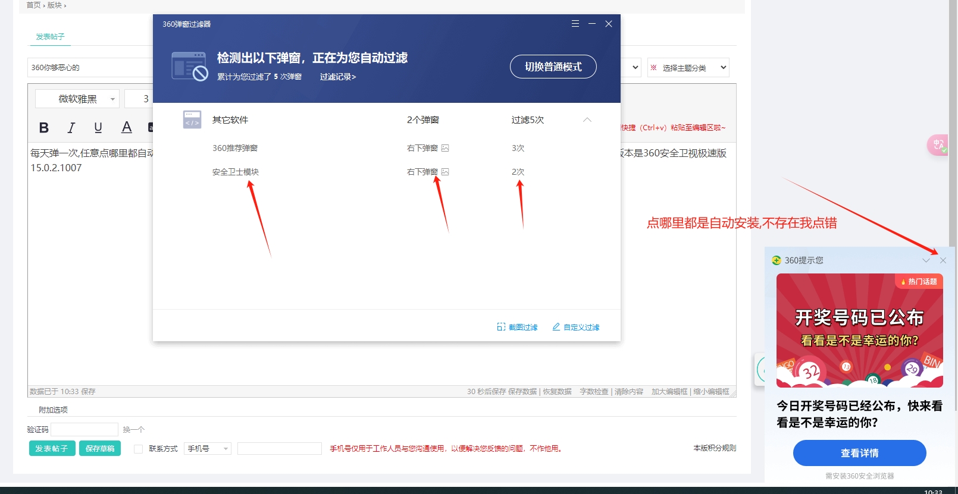
Task: Open the font color tool
Action: [127, 127]
